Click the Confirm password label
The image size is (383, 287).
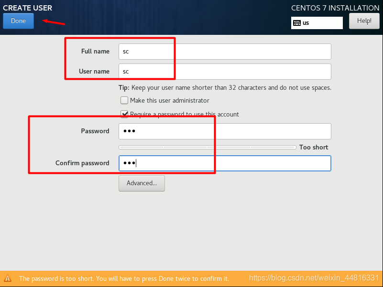click(82, 163)
